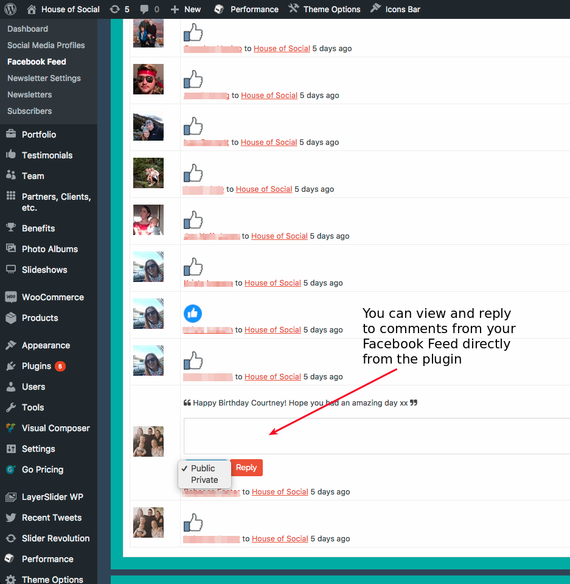Open the Newsletters submenu item
Viewport: 570px width, 584px height.
(29, 94)
